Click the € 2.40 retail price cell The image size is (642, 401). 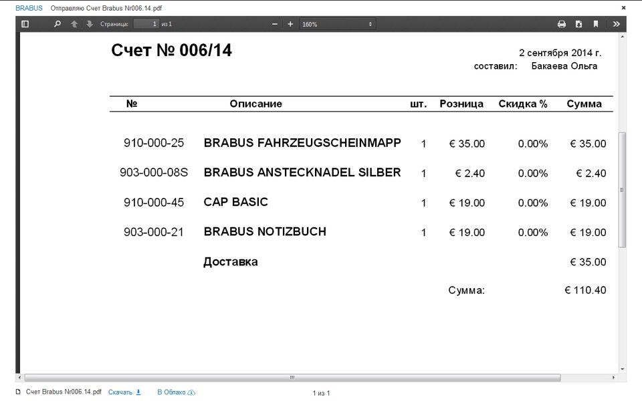pos(470,173)
